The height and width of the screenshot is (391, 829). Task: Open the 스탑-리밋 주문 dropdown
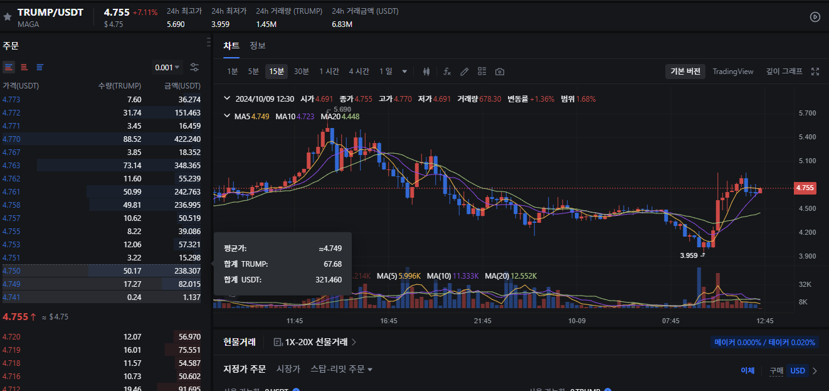(342, 369)
